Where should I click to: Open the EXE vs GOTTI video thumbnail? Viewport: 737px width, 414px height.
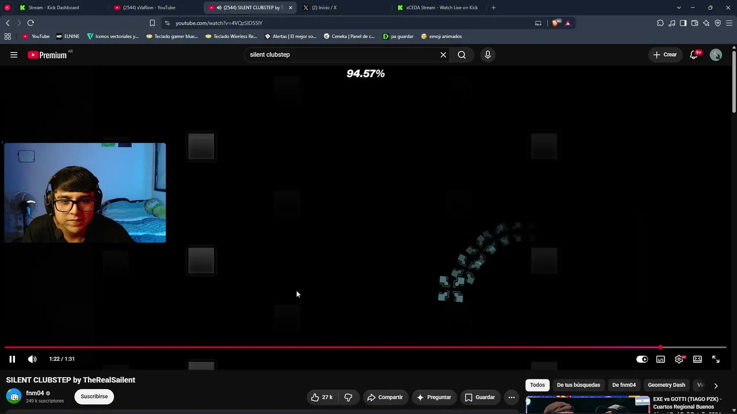pyautogui.click(x=588, y=405)
